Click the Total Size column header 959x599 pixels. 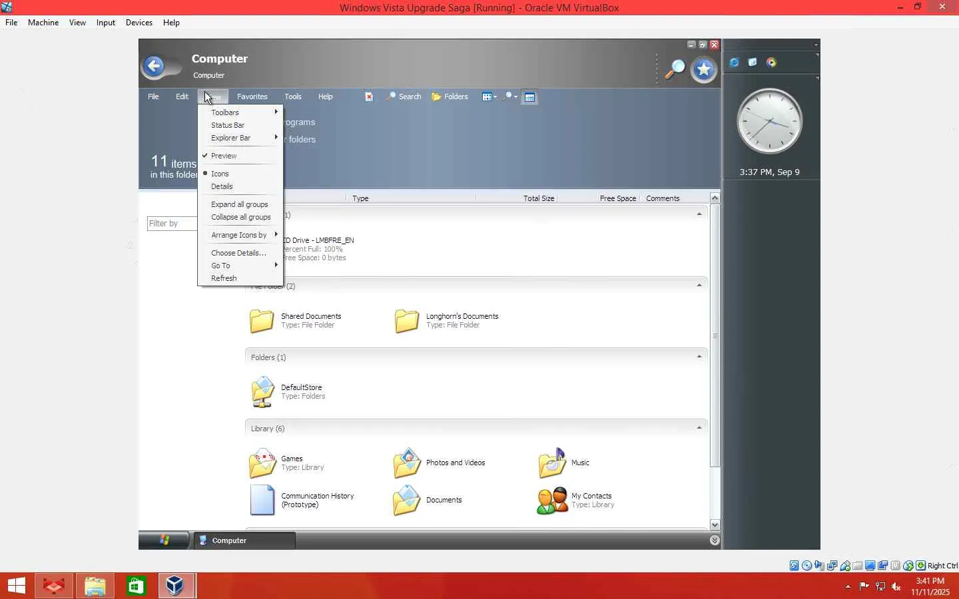(x=517, y=198)
